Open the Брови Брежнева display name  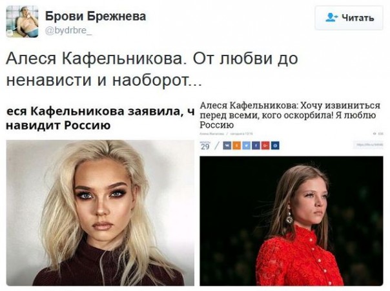(96, 16)
